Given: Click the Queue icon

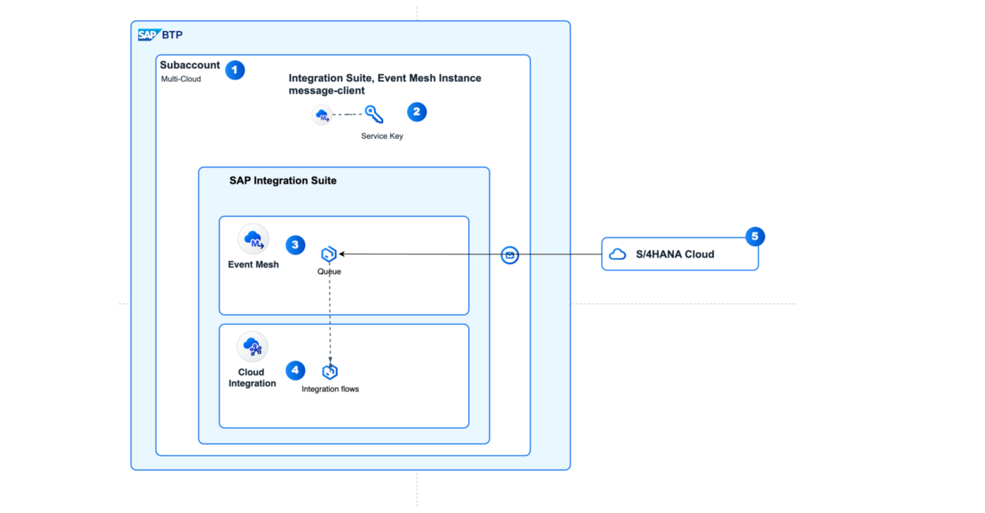Looking at the screenshot, I should pos(329,254).
